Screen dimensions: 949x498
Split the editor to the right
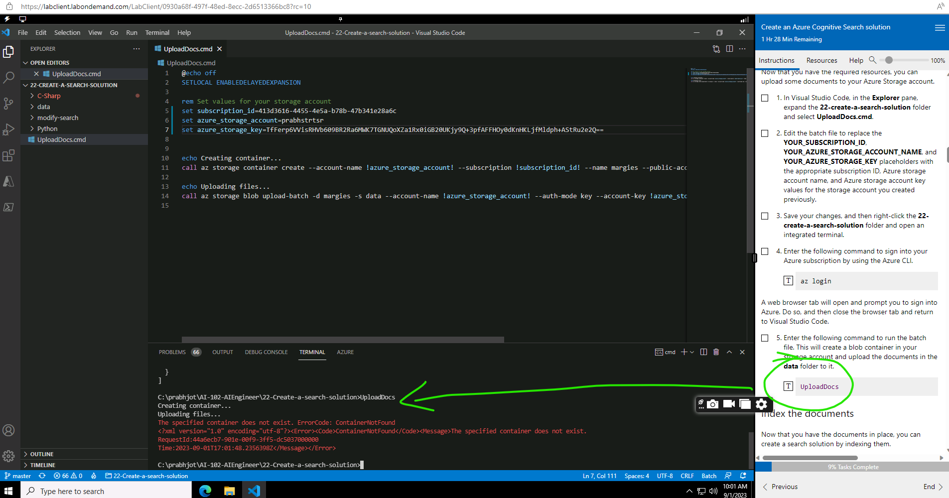729,49
